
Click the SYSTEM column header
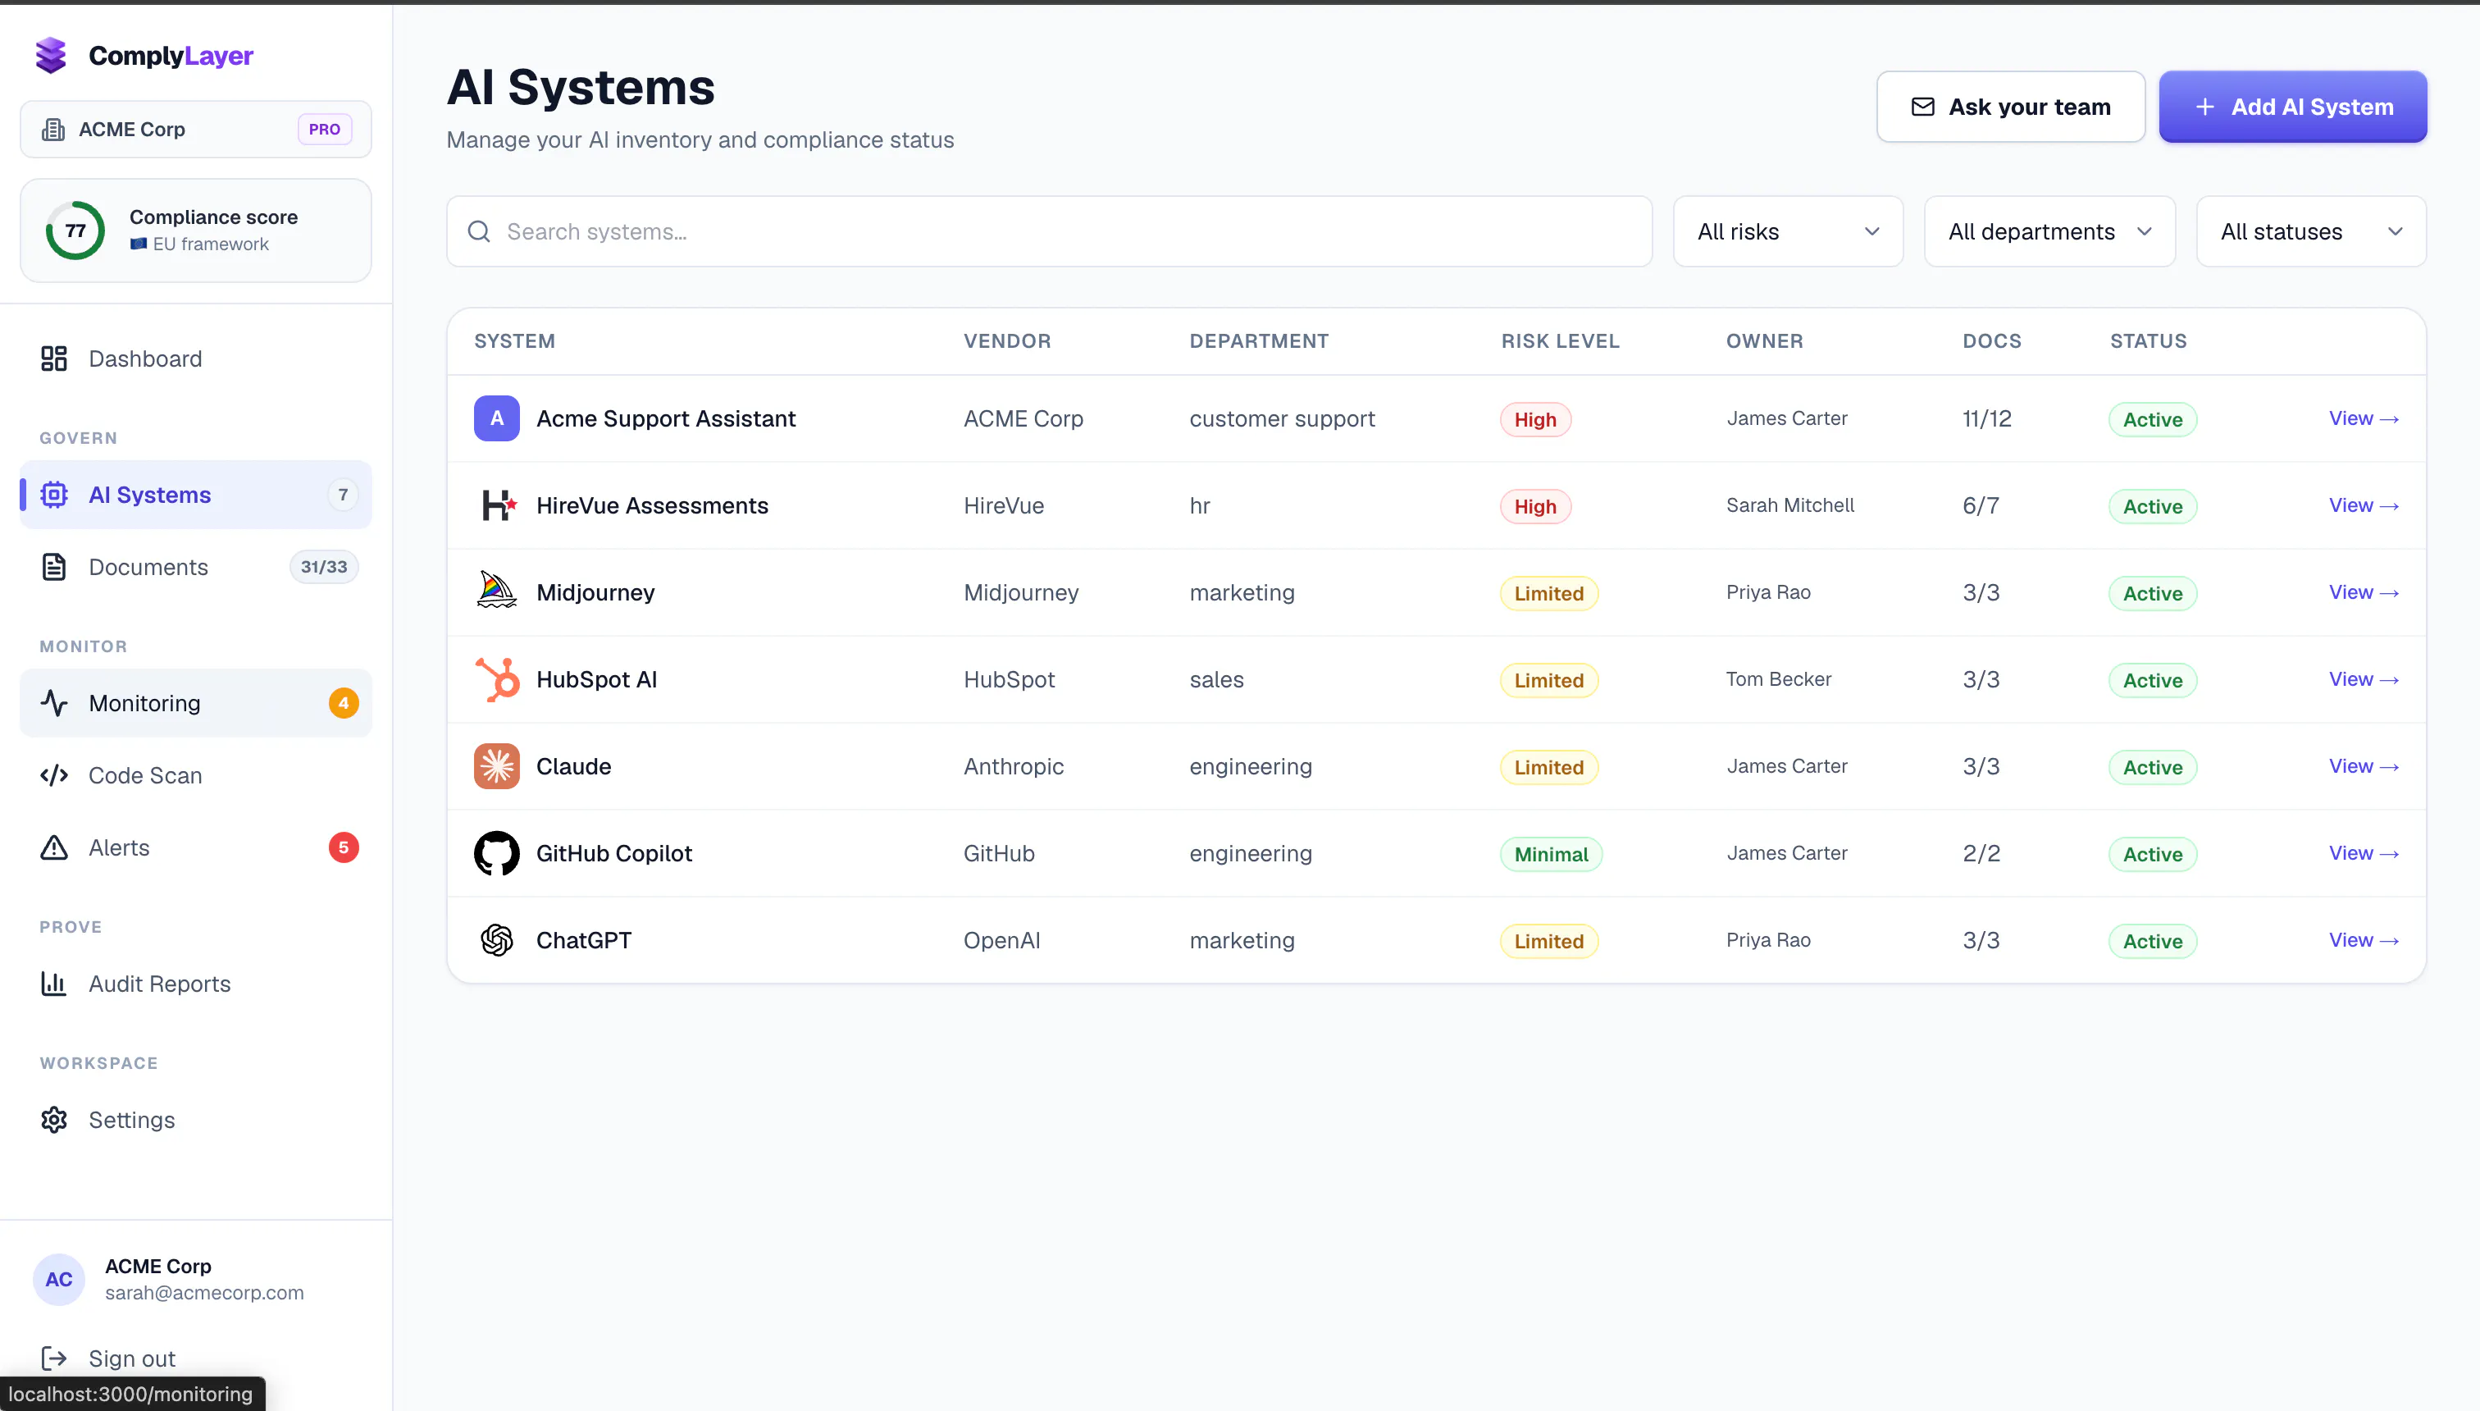coord(514,341)
